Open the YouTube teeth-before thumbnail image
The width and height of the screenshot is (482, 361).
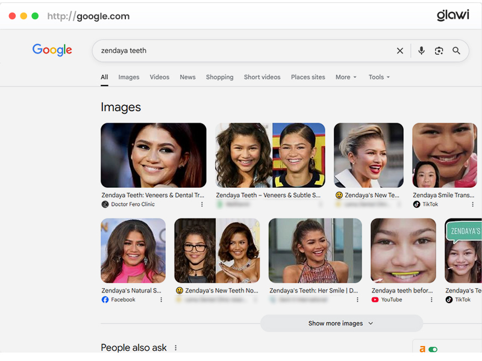pos(403,250)
